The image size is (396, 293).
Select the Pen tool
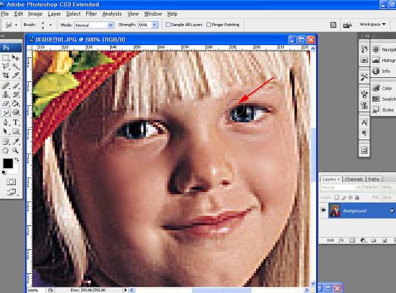tap(5, 122)
